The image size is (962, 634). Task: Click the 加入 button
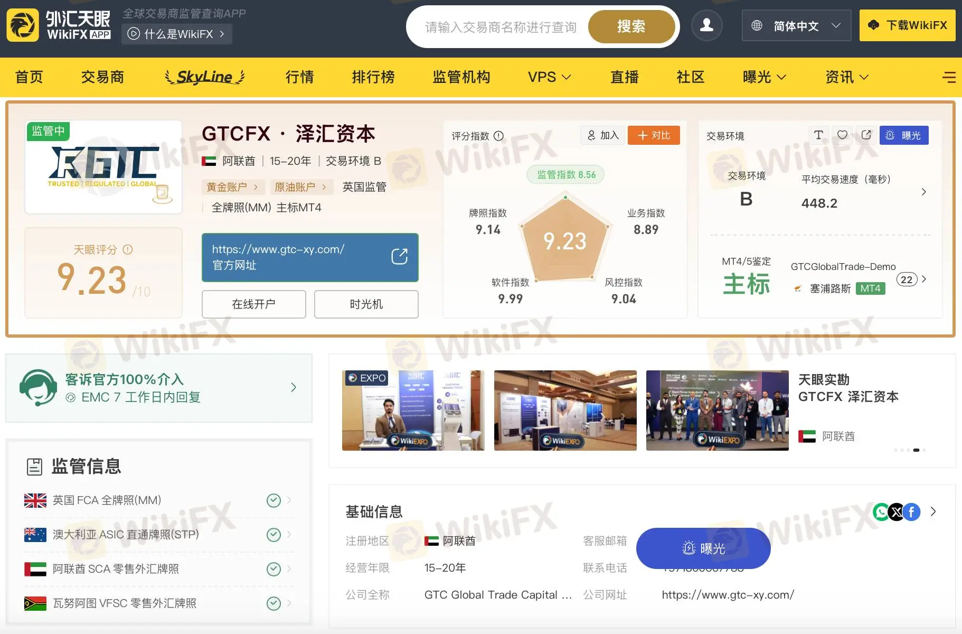pyautogui.click(x=602, y=135)
